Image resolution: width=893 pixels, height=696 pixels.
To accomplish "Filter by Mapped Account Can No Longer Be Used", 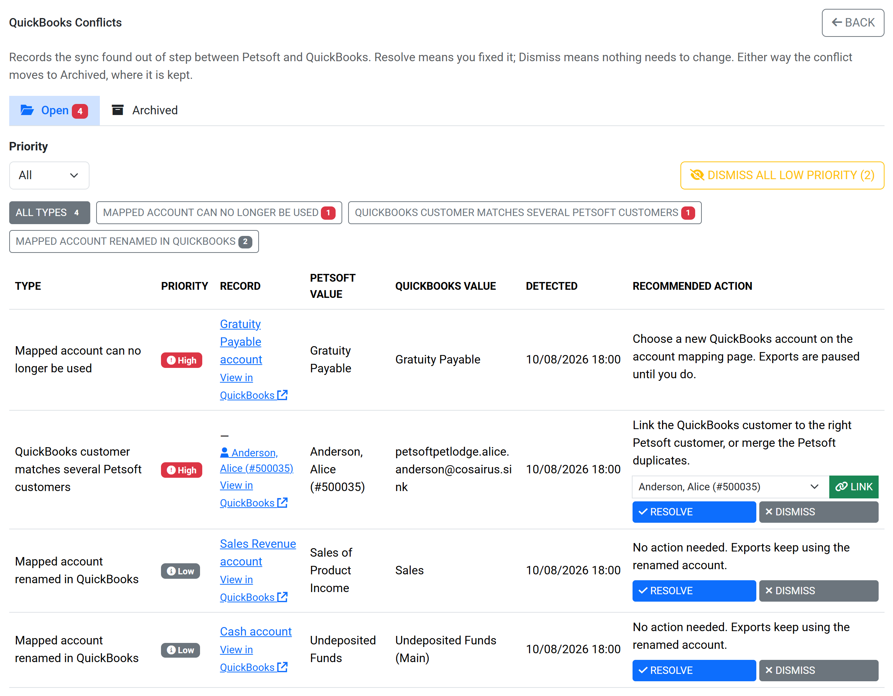I will (x=219, y=212).
